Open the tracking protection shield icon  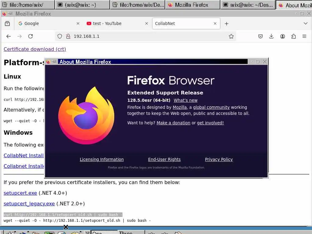[60, 36]
